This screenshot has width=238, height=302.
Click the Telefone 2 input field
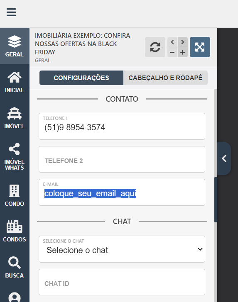point(122,159)
